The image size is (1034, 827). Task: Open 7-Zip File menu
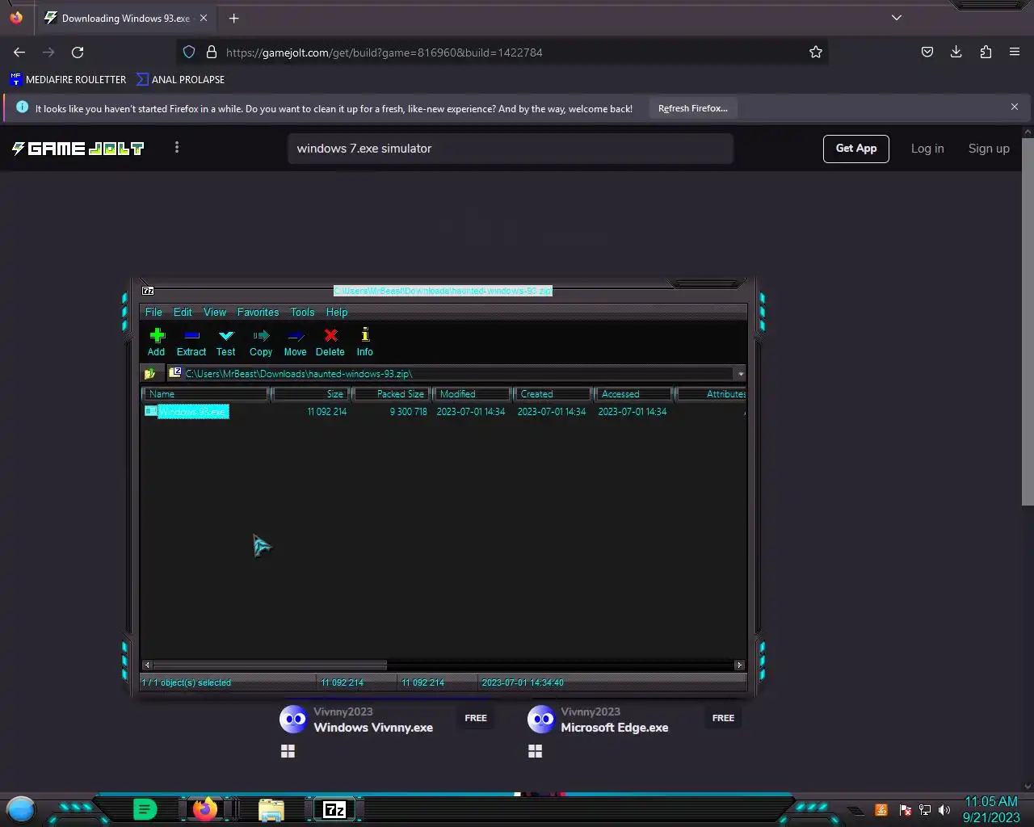coord(153,313)
